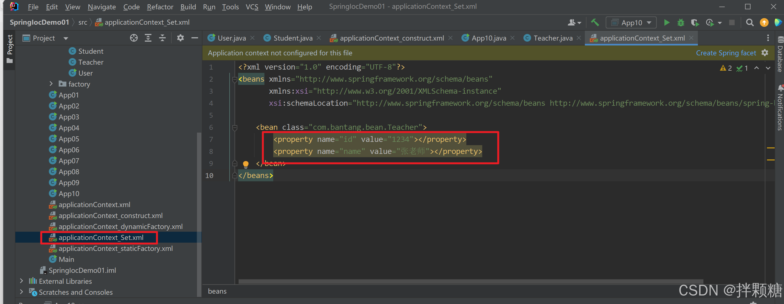Open the Refactor menu

pyautogui.click(x=160, y=7)
